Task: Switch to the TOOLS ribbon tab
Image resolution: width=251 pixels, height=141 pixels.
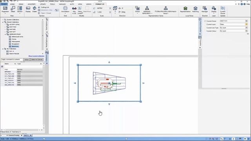Action: point(52,4)
